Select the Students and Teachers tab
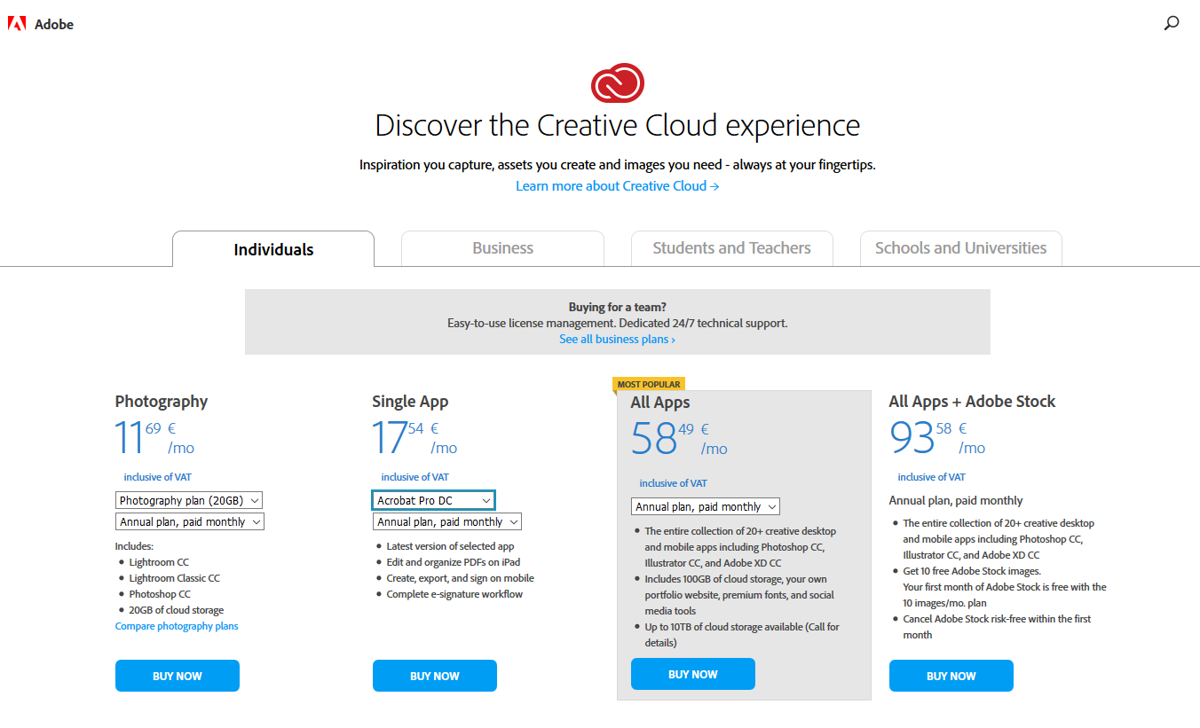1200x728 pixels. click(x=731, y=248)
